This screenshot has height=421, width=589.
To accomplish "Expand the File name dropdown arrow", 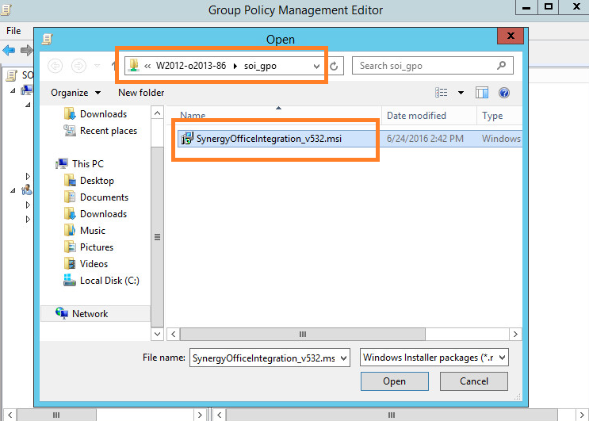I will [x=343, y=358].
